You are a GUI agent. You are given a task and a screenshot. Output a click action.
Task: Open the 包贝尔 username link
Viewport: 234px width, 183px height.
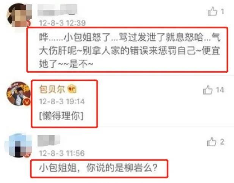pos(52,89)
